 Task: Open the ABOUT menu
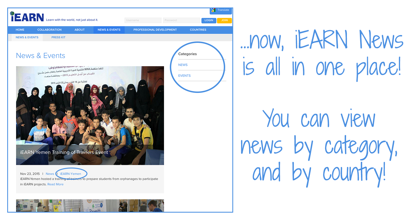(80, 30)
